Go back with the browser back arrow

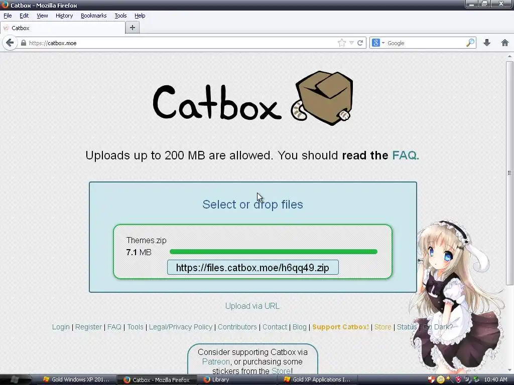click(10, 43)
